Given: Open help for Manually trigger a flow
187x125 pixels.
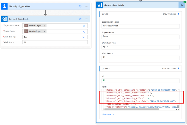Looking at the screenshot, I should click(x=80, y=6).
